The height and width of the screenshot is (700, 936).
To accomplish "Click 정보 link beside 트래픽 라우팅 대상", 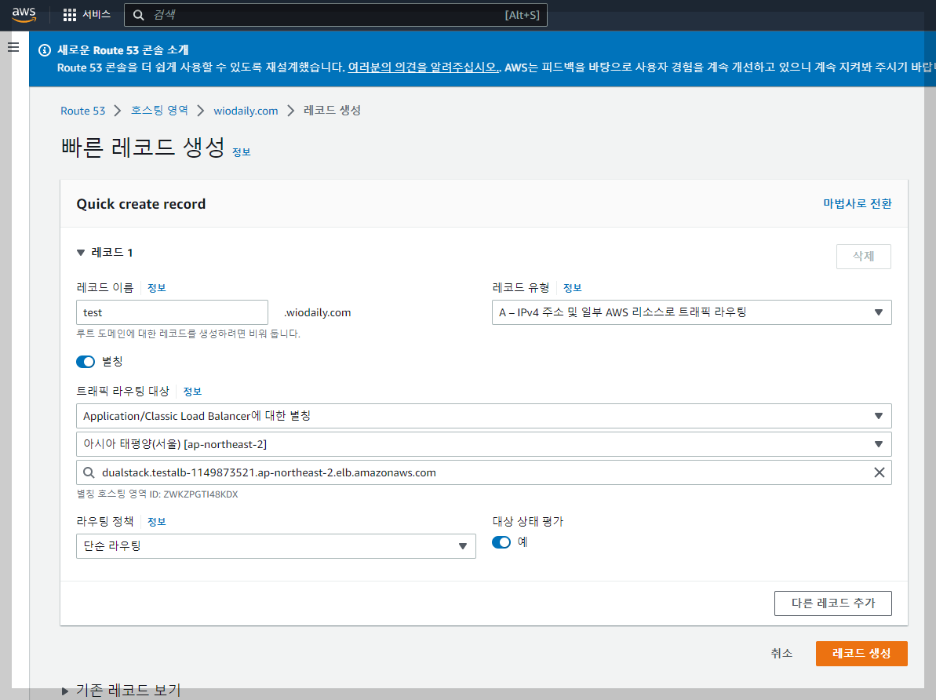I will pos(192,392).
